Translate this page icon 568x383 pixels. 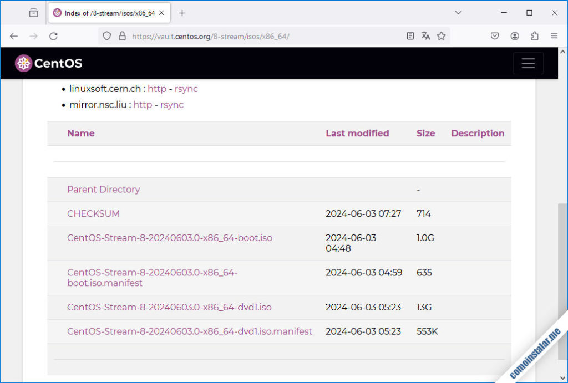(425, 36)
